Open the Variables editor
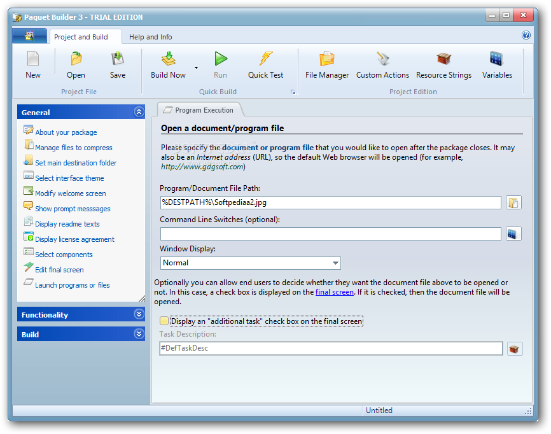Screen dimensions: 551x434 coord(497,65)
